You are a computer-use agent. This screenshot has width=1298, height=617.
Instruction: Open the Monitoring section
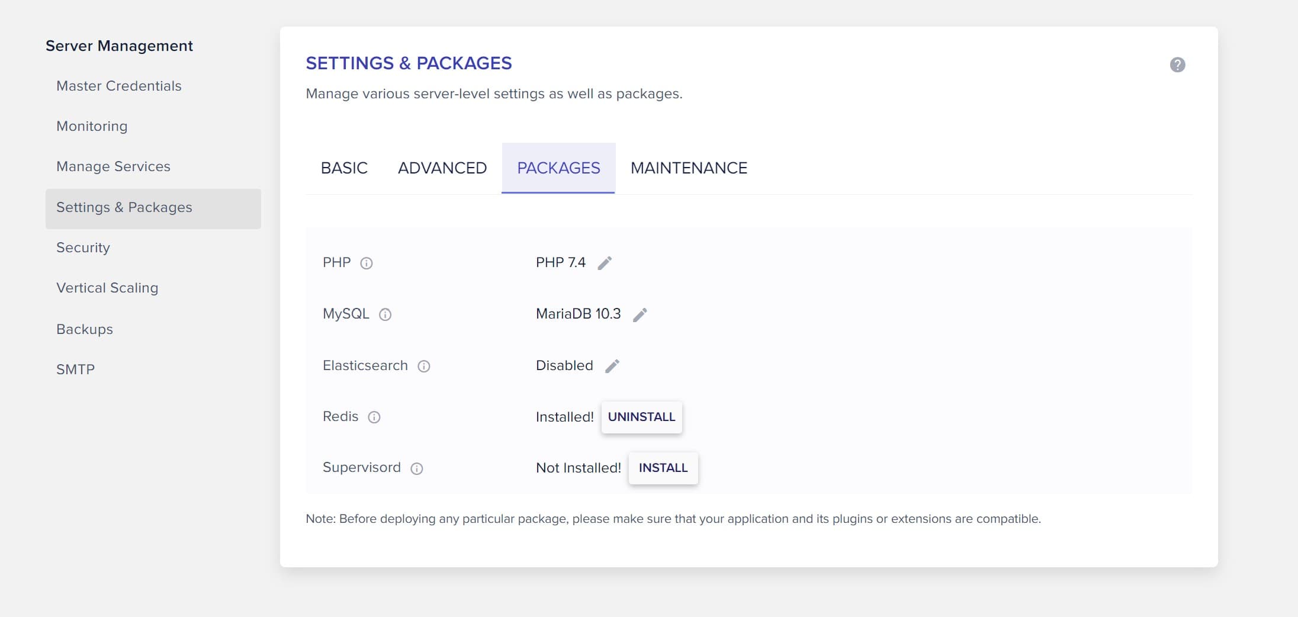tap(92, 126)
